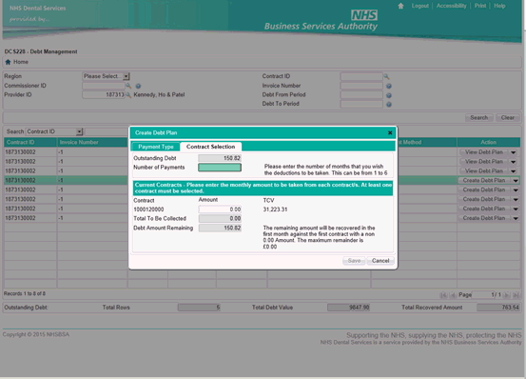Click the Outstanding Debt field 150.82
526x379 pixels.
(220, 158)
